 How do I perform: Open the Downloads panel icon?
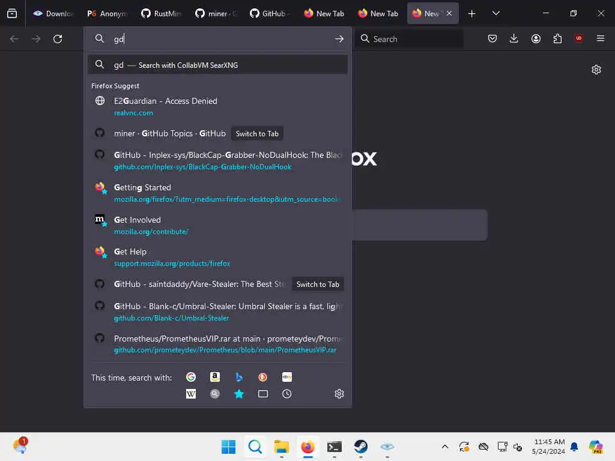pos(514,38)
